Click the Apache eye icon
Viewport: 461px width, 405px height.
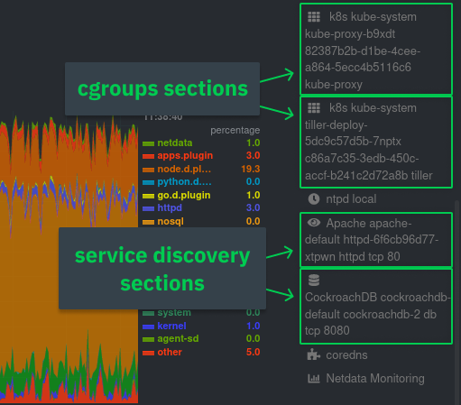[x=314, y=223]
